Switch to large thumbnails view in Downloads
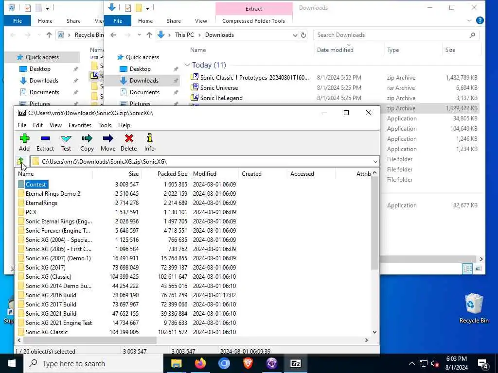The width and height of the screenshot is (498, 373). (478, 269)
